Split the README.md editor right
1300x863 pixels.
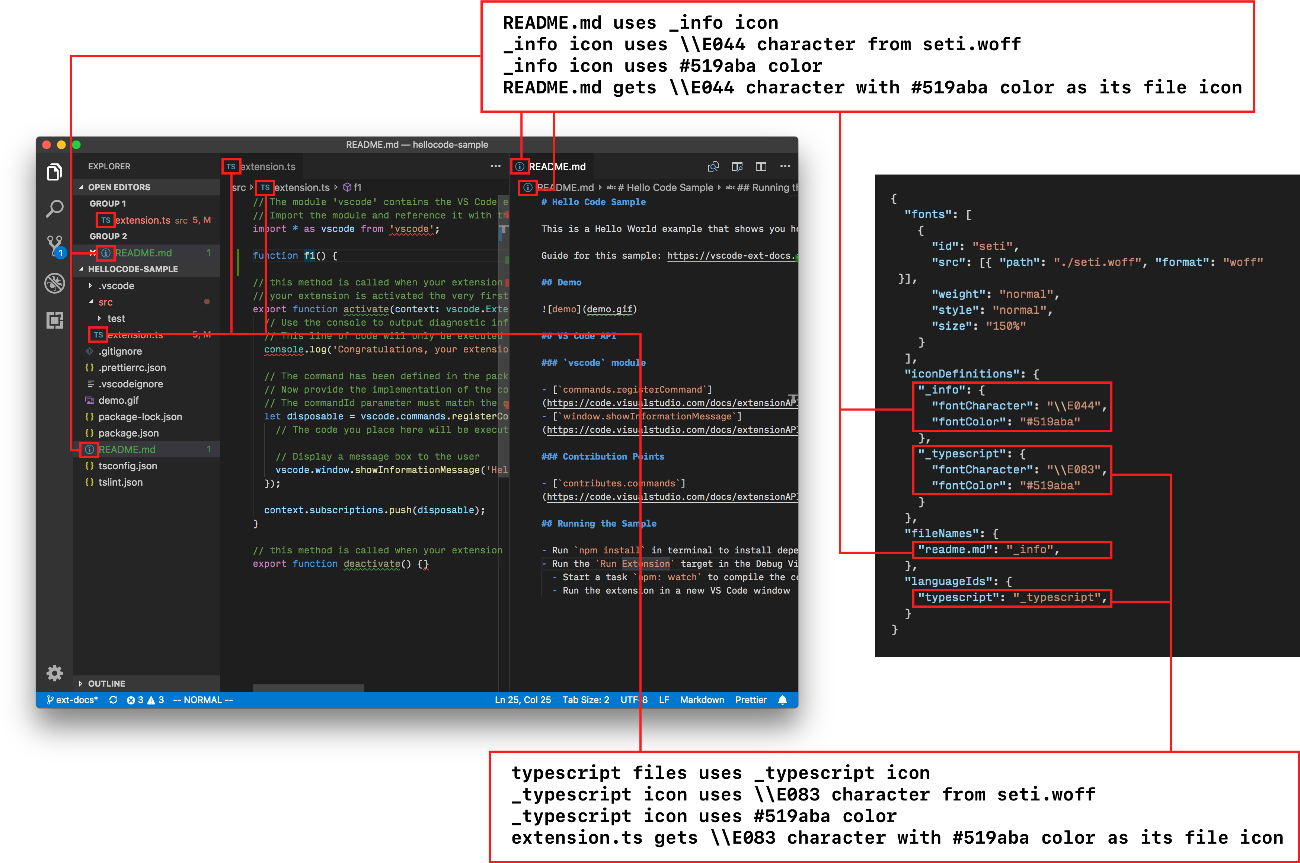[761, 166]
